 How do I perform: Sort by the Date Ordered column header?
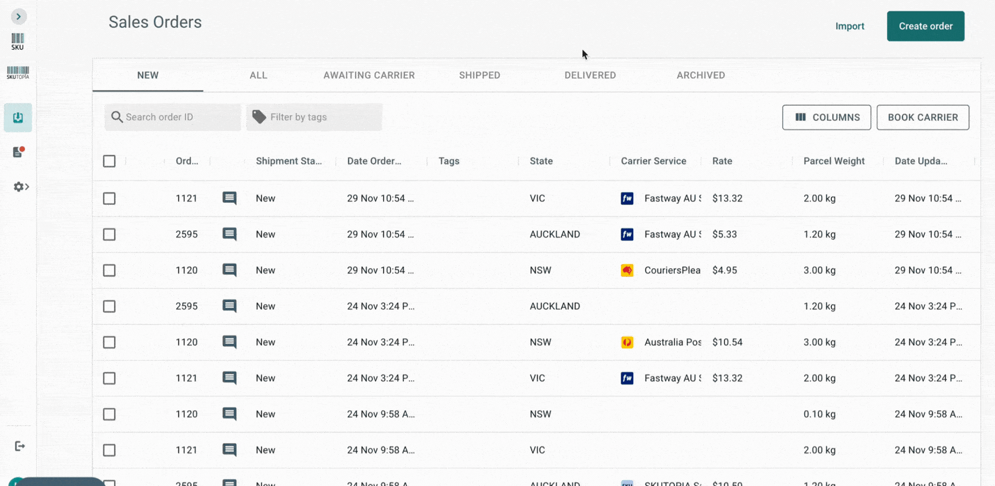point(374,161)
